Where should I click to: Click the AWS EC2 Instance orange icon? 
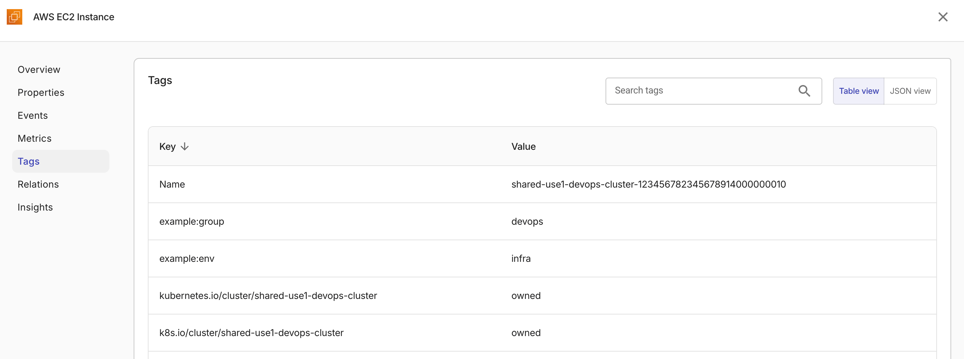click(x=15, y=17)
